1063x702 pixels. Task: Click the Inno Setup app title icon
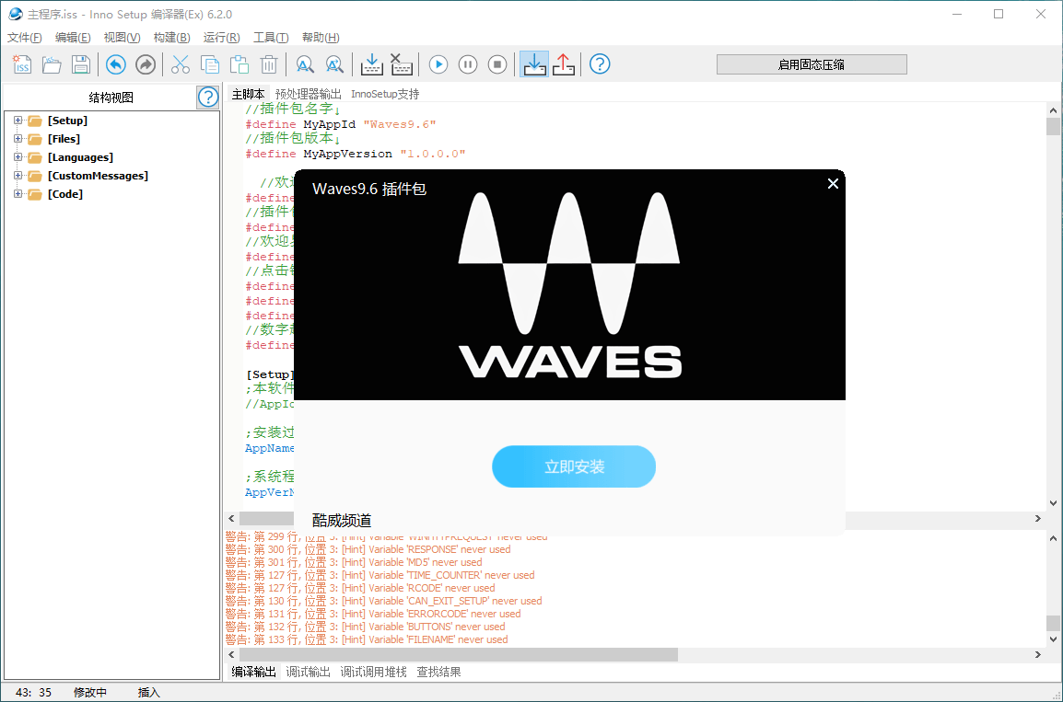pos(16,14)
